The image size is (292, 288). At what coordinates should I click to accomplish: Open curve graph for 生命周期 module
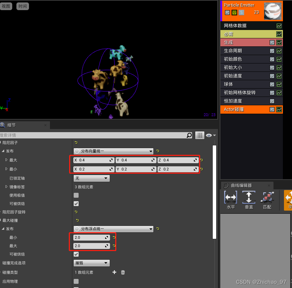tap(279, 51)
